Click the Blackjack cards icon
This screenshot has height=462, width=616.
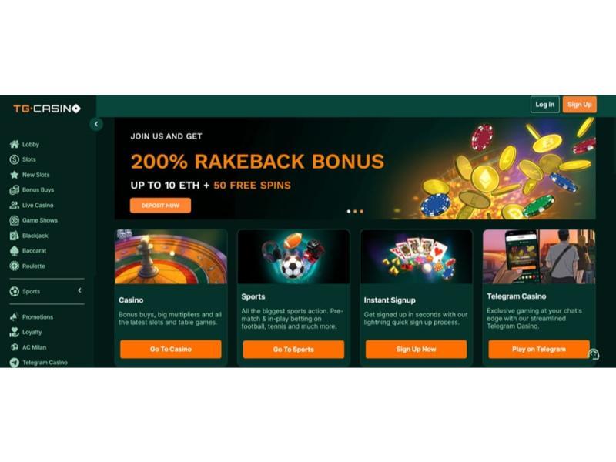pyautogui.click(x=15, y=236)
